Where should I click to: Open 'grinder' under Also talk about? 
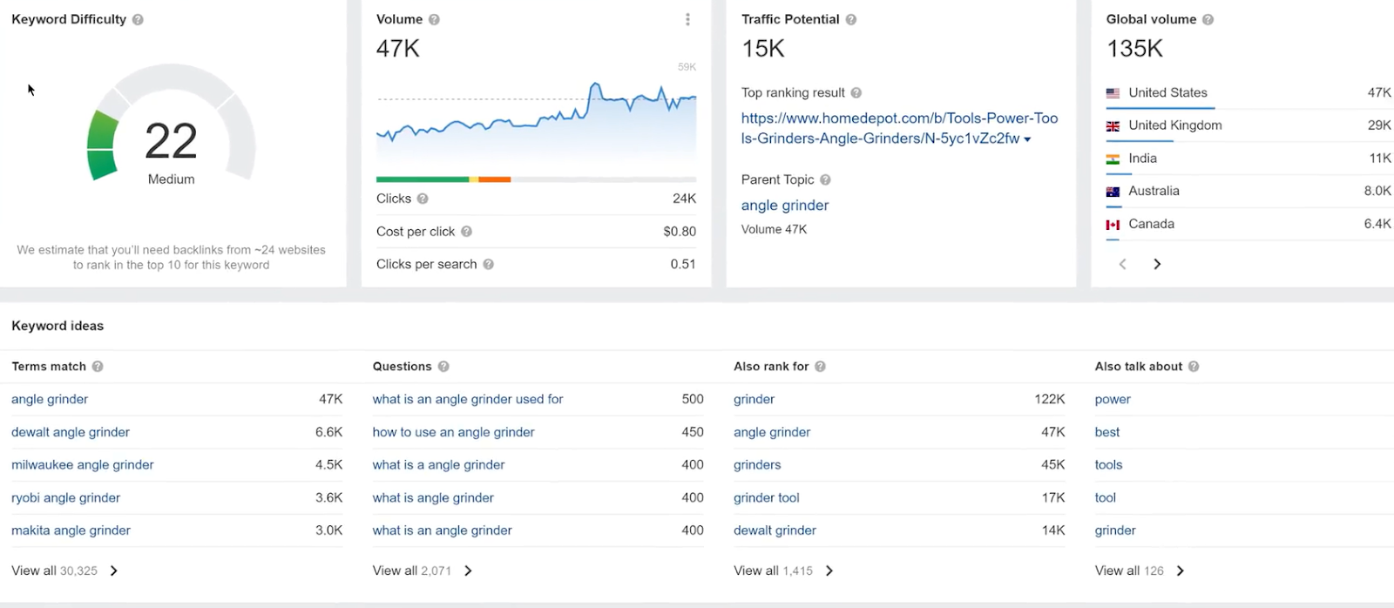1115,530
